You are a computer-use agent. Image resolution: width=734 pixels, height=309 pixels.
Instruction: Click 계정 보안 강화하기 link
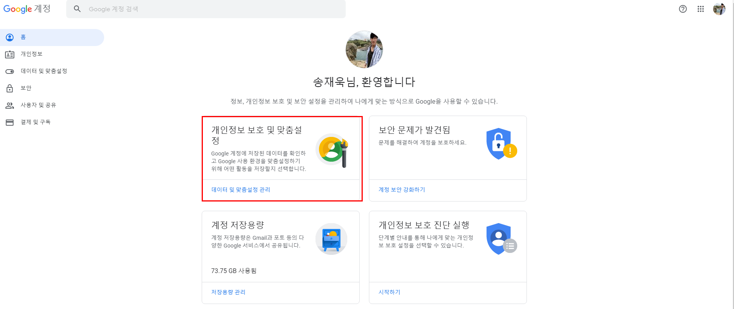pos(402,189)
